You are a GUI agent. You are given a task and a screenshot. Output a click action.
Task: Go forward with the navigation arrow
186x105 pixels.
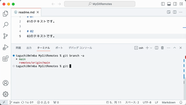59,4
